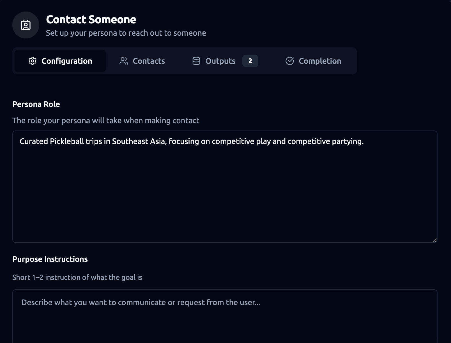This screenshot has width=451, height=343.
Task: Click the "Short 1–2 instruction" helper text
Action: (x=77, y=278)
